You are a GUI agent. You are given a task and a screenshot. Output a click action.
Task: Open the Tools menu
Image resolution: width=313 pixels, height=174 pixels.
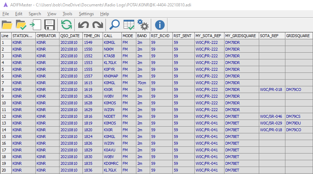pyautogui.click(x=67, y=14)
